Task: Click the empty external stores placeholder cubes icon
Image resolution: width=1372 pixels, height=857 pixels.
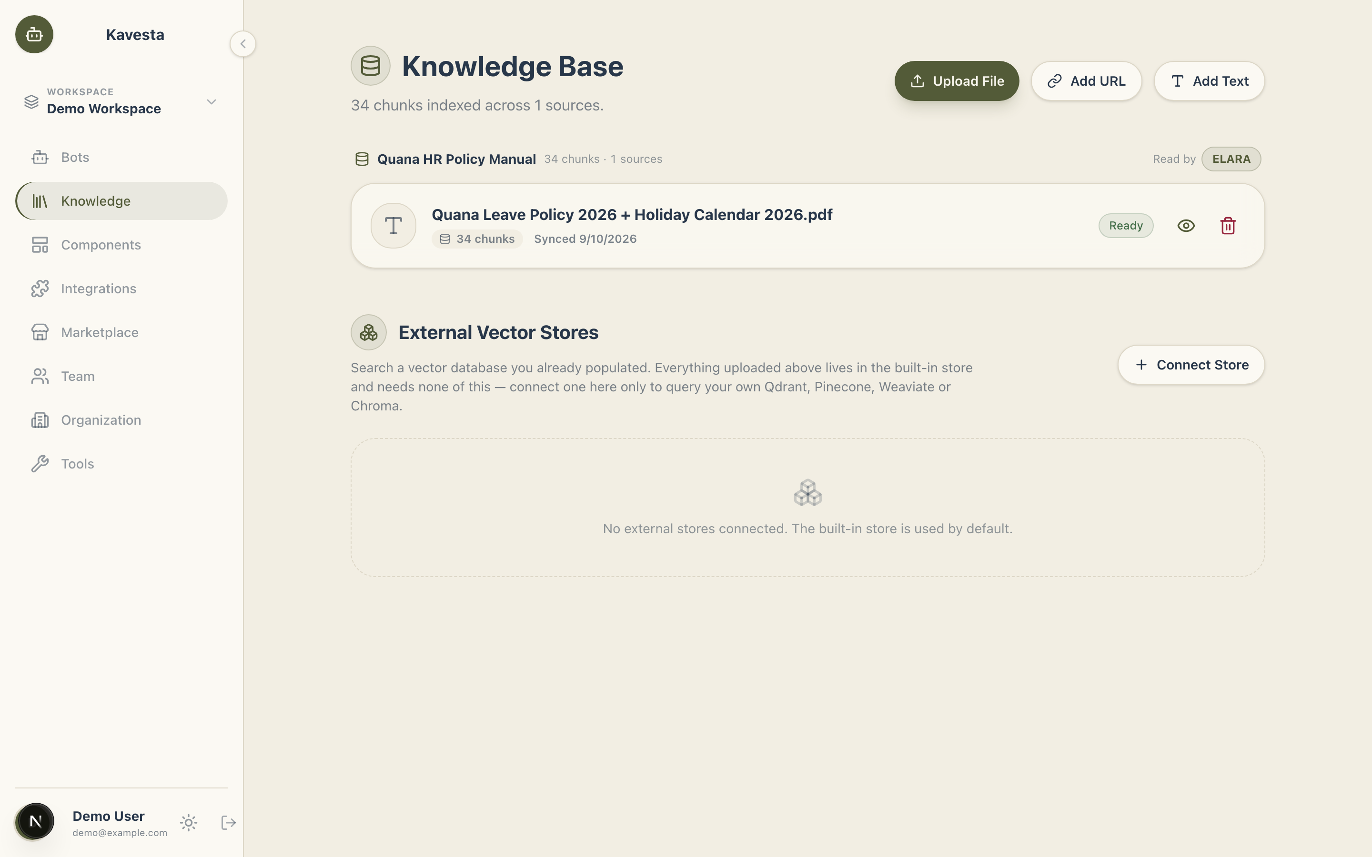Action: 807,493
